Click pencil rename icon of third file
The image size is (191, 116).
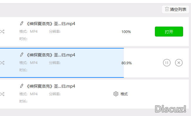pyautogui.click(x=22, y=86)
